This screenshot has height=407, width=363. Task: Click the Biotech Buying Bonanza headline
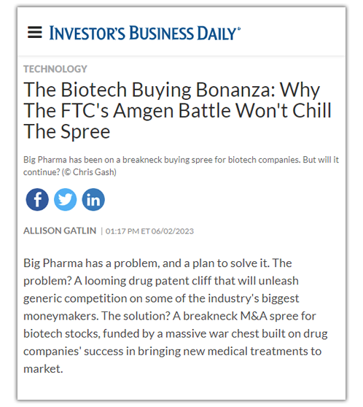[x=177, y=110]
